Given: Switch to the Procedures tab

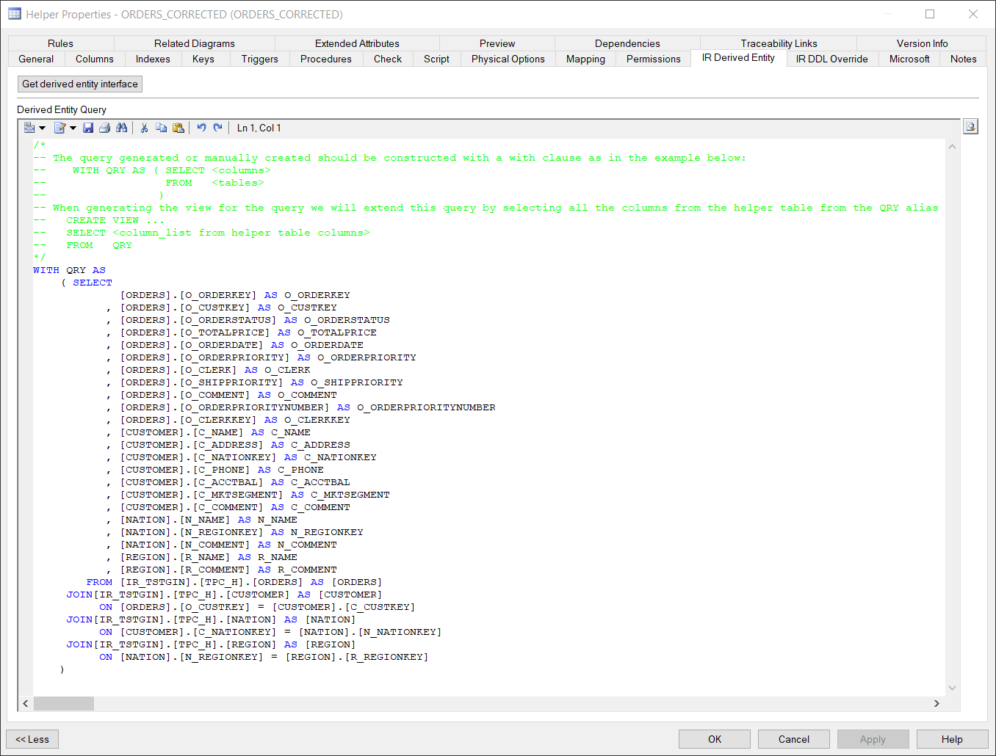Looking at the screenshot, I should point(326,59).
